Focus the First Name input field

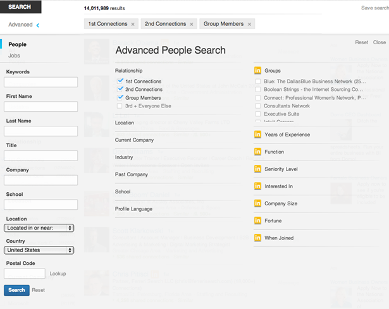pyautogui.click(x=41, y=107)
